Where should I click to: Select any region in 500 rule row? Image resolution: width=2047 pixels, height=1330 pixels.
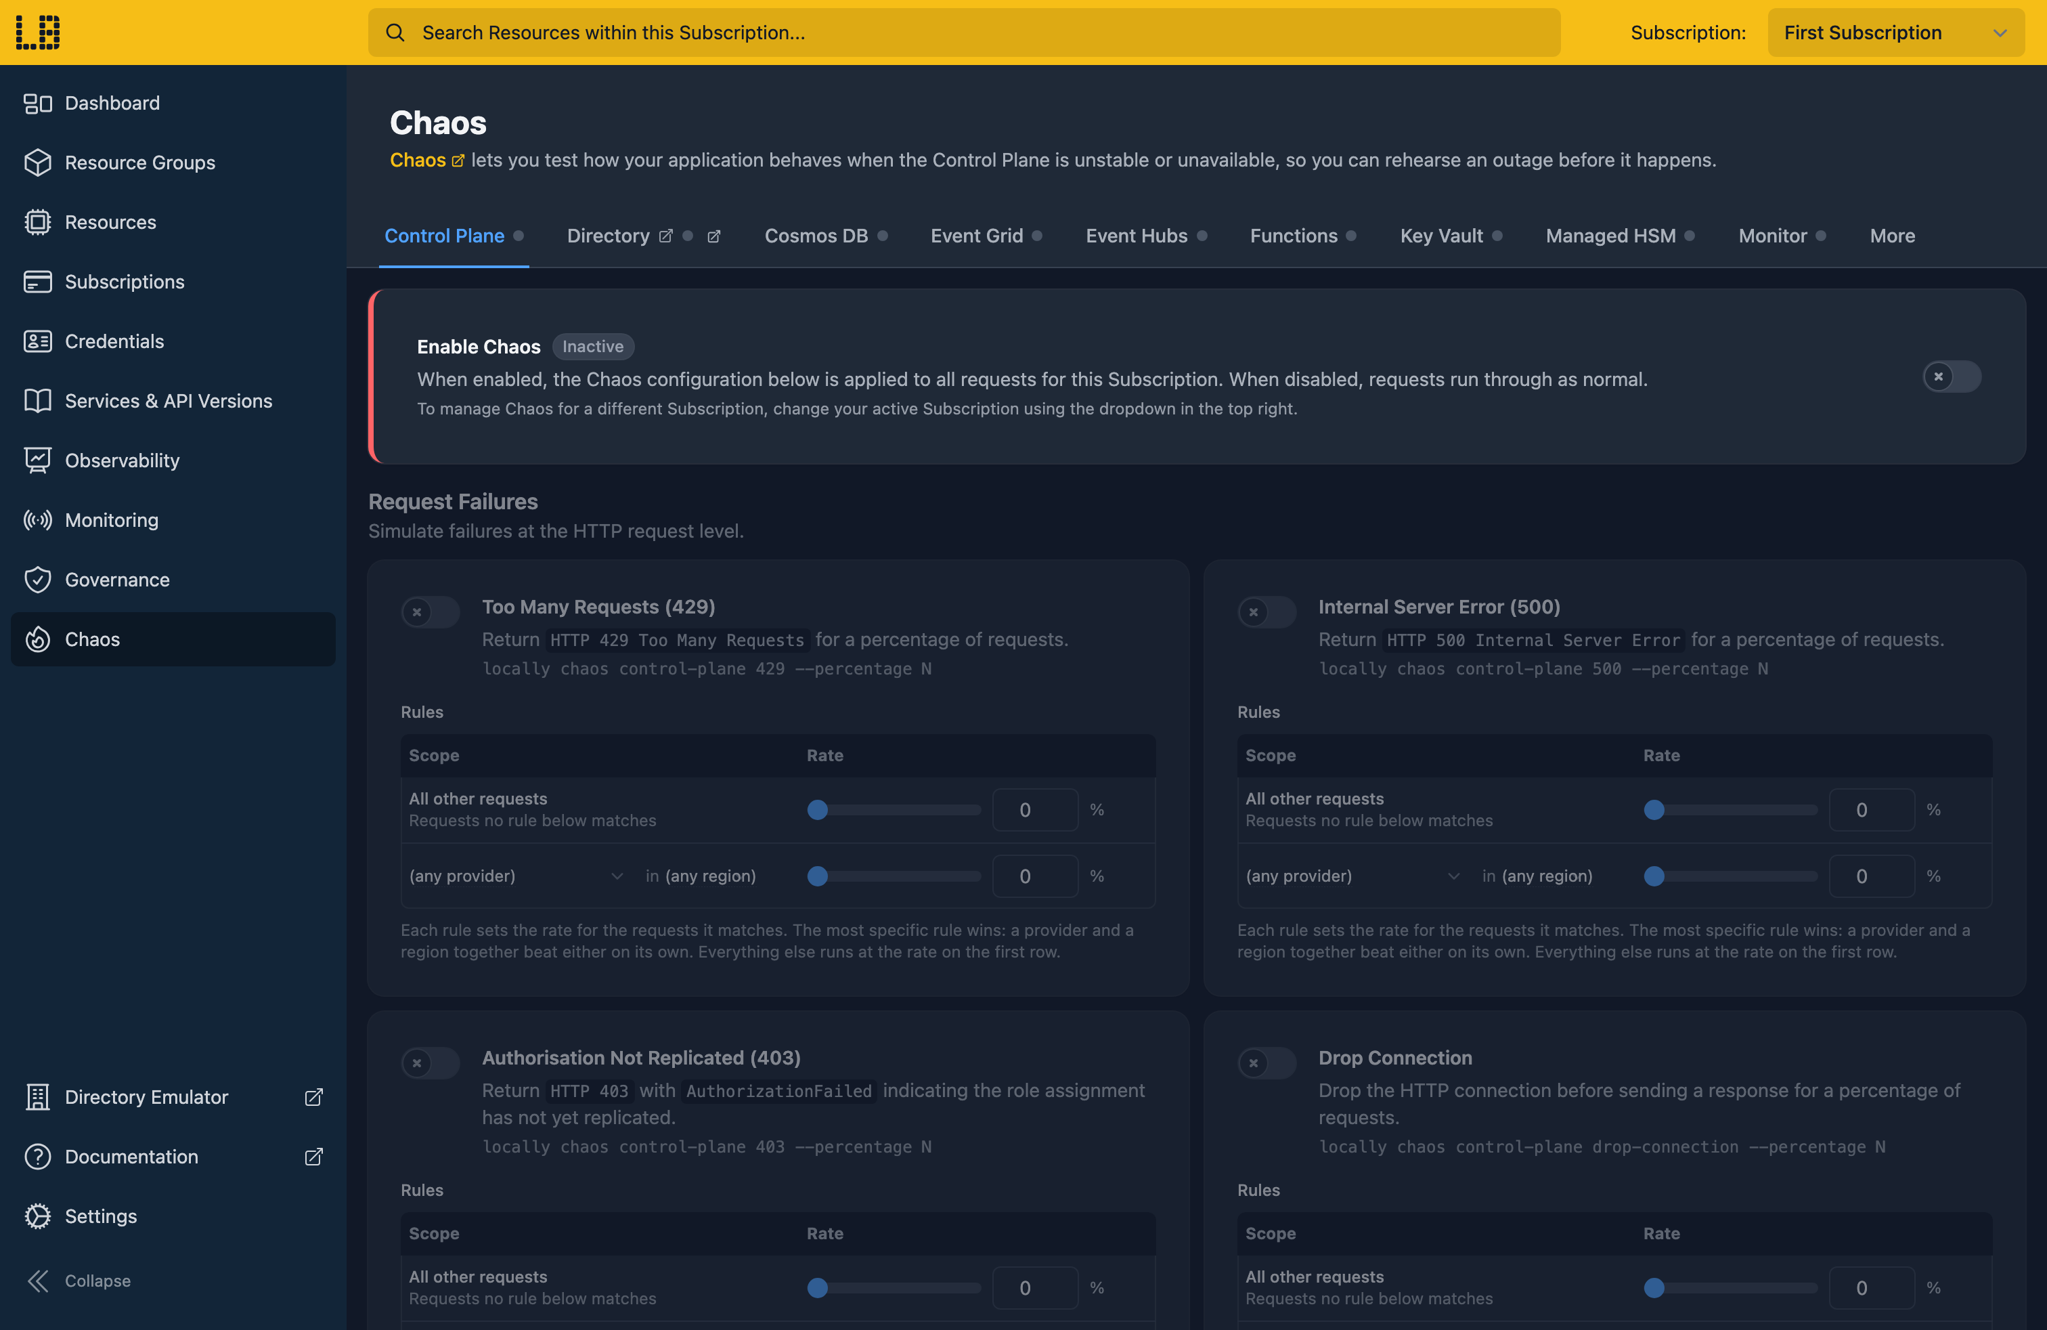[x=1547, y=876]
